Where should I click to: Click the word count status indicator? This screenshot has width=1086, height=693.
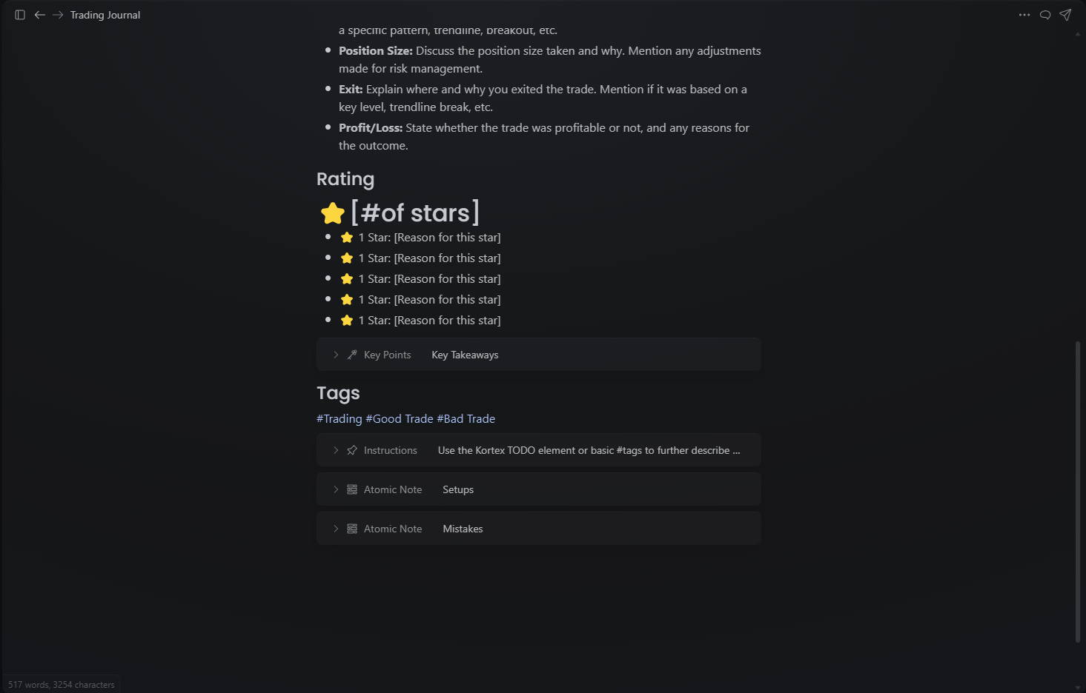(62, 685)
